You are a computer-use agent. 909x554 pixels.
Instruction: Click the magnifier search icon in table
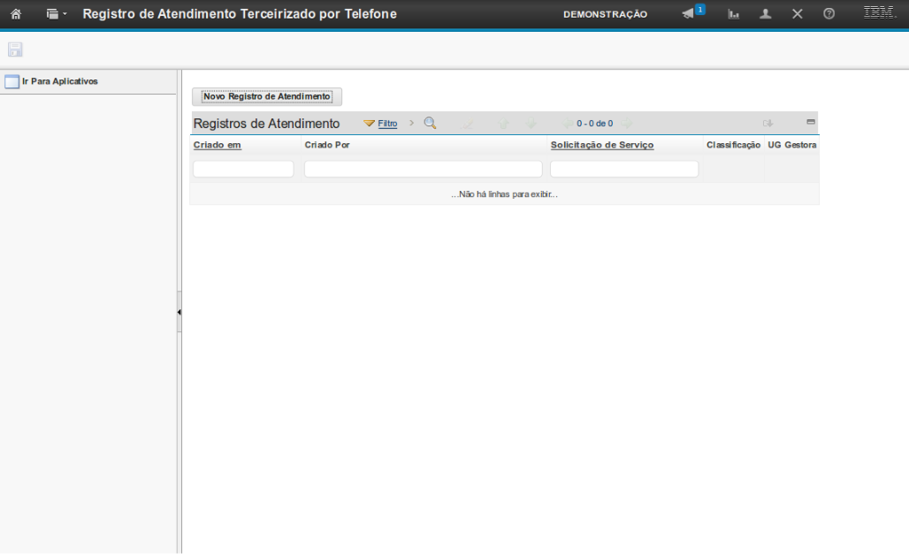pos(431,123)
